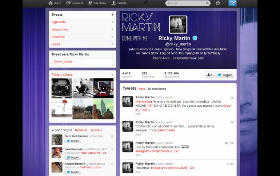Screen dimensions: 280x176
Task: Expand the Siguiendo list in sidebar
Action: pos(83,22)
